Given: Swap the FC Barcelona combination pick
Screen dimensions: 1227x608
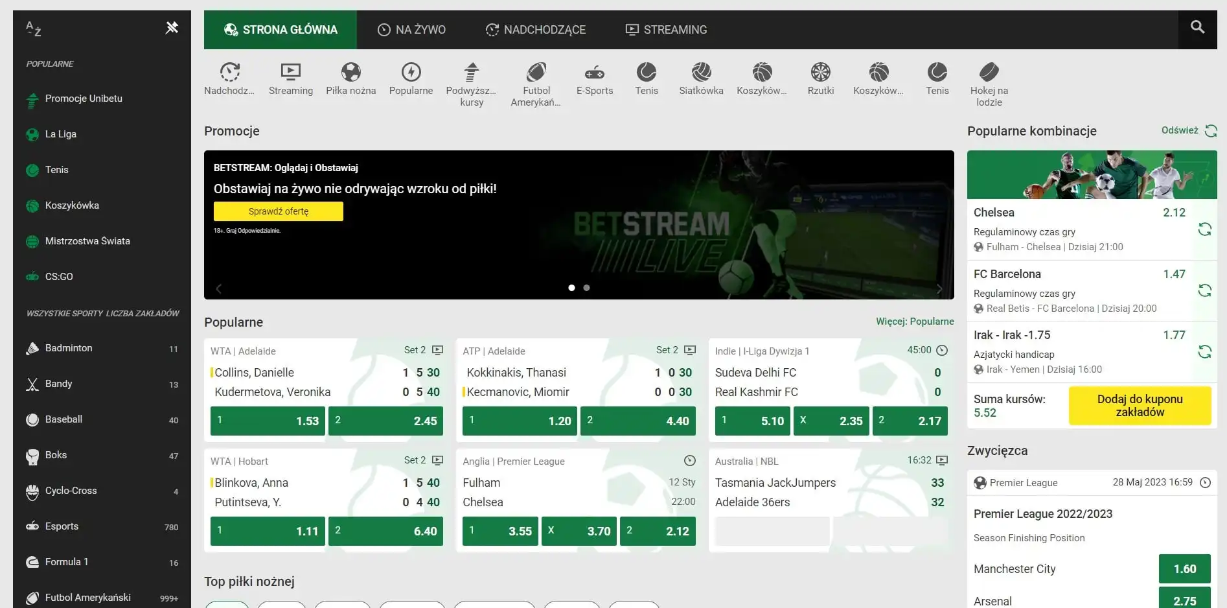Looking at the screenshot, I should [x=1204, y=290].
